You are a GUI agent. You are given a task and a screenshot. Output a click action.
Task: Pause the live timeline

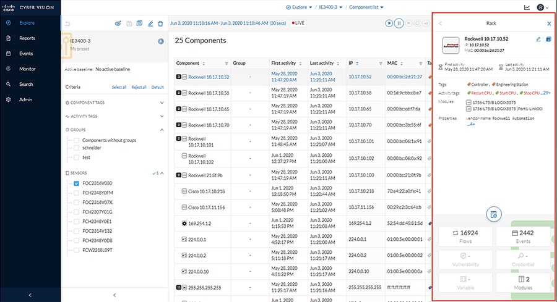click(x=399, y=23)
